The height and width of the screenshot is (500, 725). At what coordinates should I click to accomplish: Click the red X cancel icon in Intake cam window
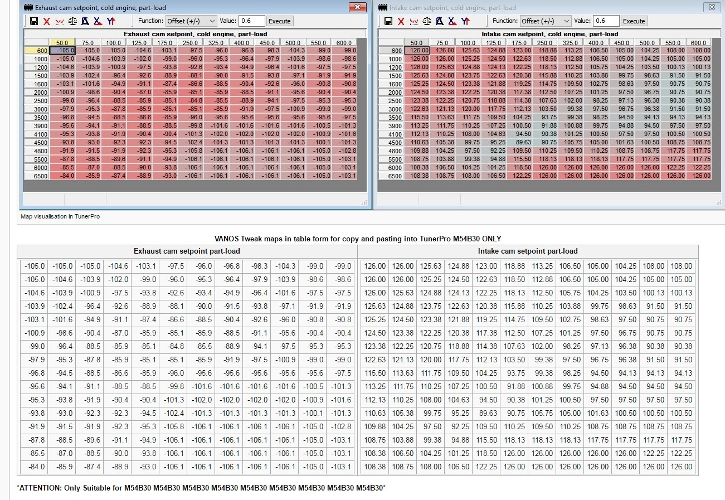[x=401, y=21]
